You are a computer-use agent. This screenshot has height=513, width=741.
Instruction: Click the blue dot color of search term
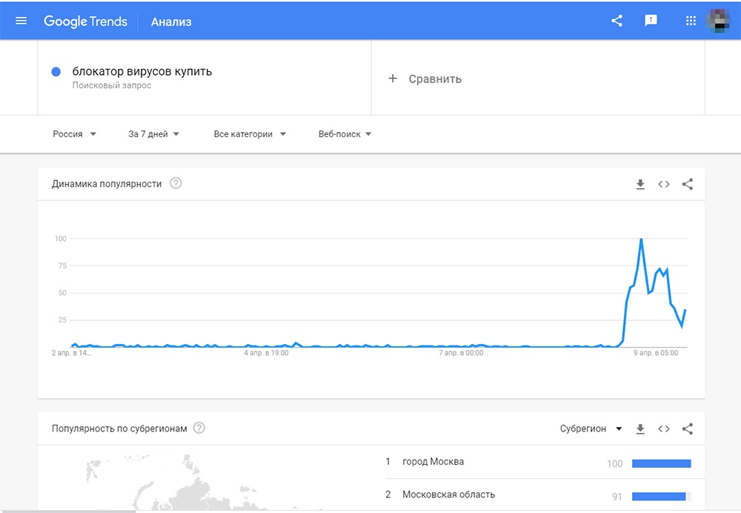coord(56,72)
